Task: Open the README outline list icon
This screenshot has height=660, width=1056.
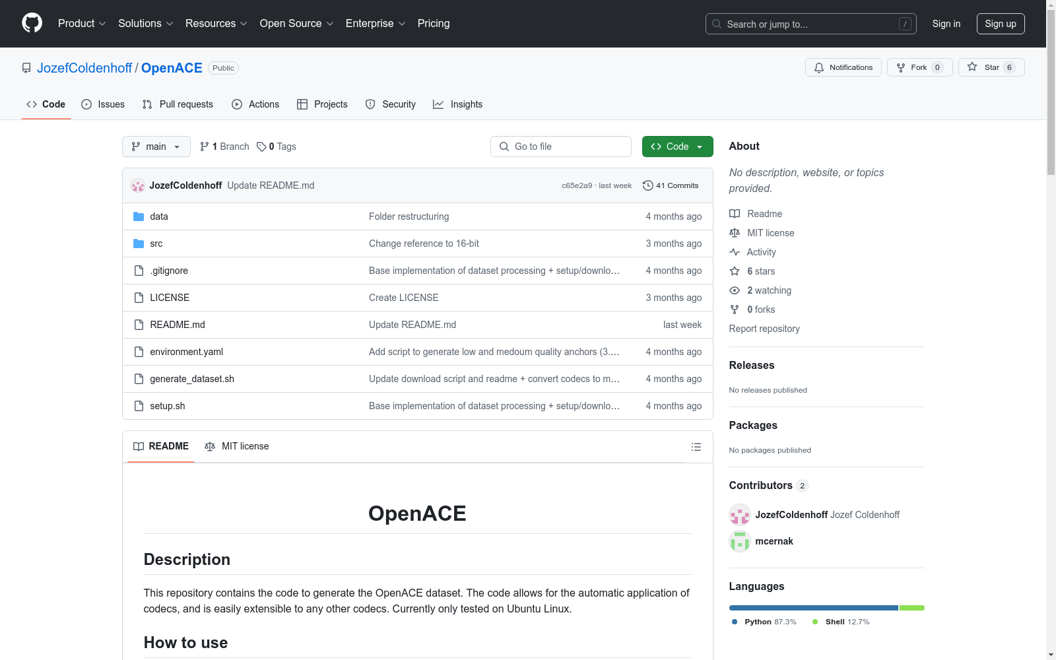Action: tap(696, 447)
